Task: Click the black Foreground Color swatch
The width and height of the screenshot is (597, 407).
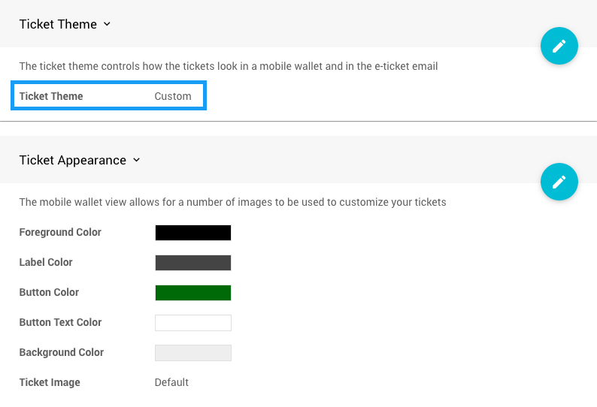Action: [x=192, y=233]
